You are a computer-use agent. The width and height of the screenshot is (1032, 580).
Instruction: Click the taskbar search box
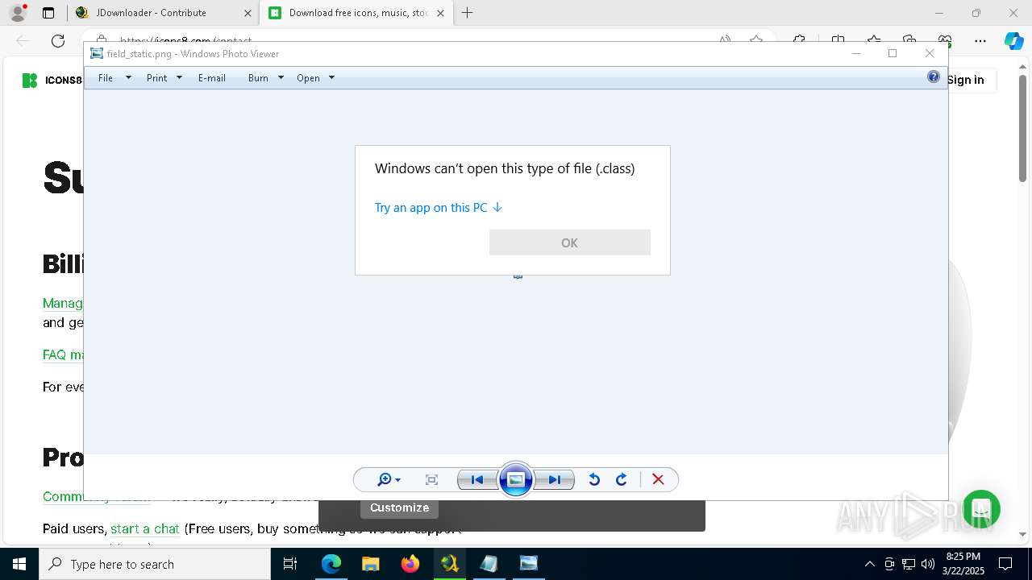tap(155, 564)
